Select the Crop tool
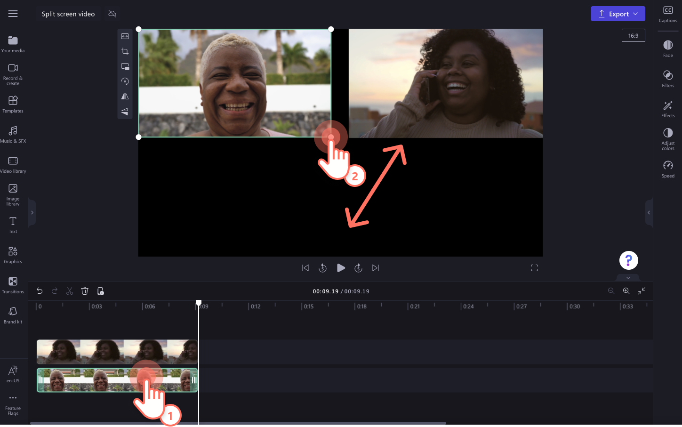682x427 pixels. point(125,51)
